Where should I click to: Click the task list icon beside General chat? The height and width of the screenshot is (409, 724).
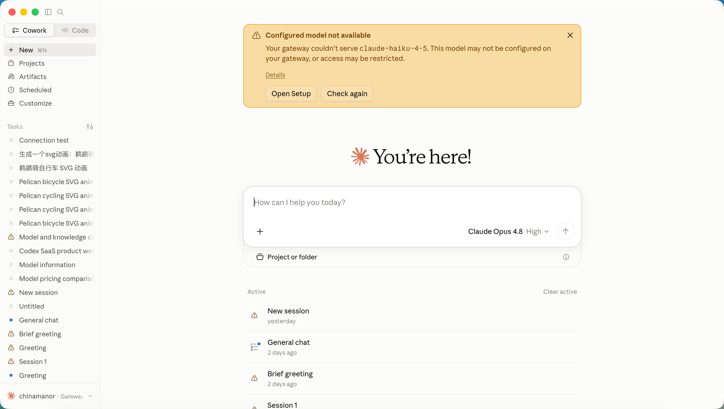pos(255,347)
